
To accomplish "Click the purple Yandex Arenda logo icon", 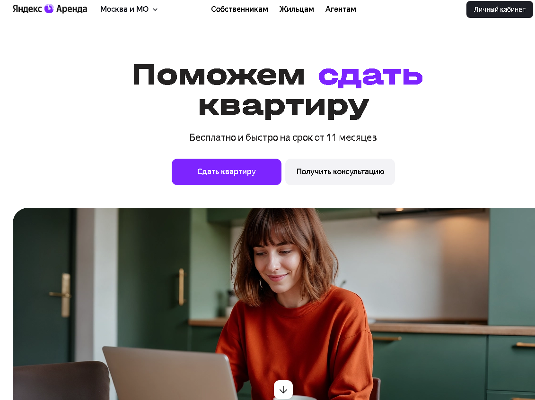I will [49, 9].
